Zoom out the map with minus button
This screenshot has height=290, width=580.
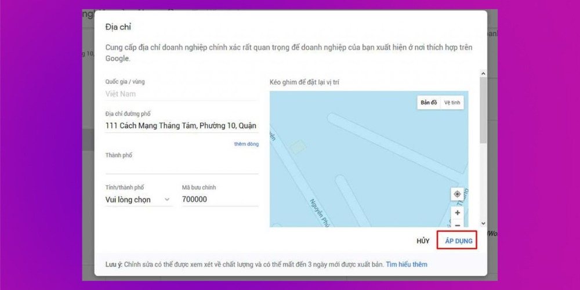pyautogui.click(x=457, y=225)
